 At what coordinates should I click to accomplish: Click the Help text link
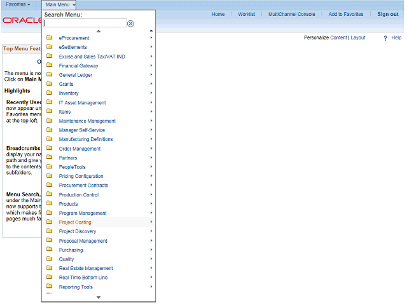point(396,38)
